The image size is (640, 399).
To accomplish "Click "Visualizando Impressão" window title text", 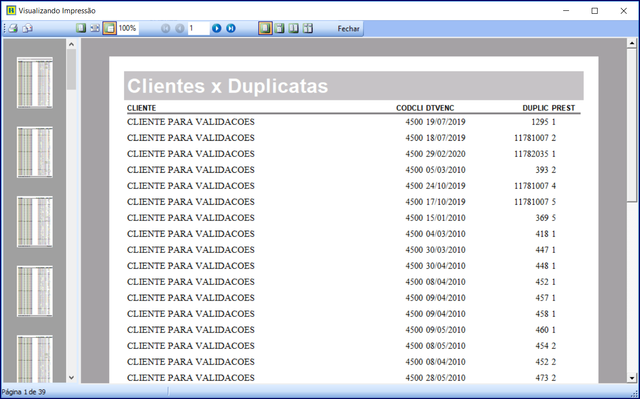I will pos(57,10).
